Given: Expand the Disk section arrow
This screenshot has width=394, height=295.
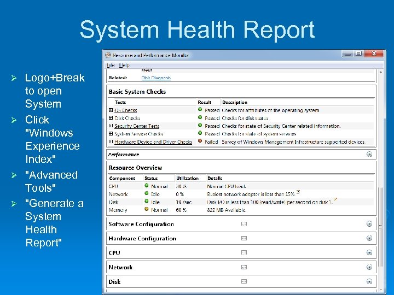Looking at the screenshot, I should coord(369,281).
